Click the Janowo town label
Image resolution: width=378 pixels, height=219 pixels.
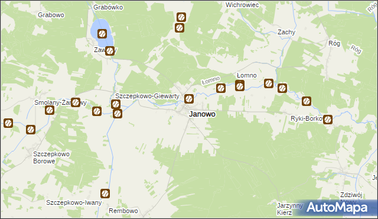click(x=202, y=114)
